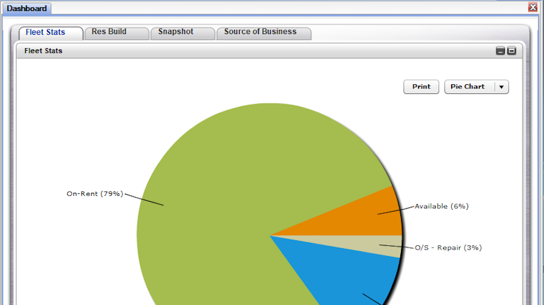Viewport: 544px width, 305px height.
Task: Click the On-Rent (79%) label
Action: (95, 194)
